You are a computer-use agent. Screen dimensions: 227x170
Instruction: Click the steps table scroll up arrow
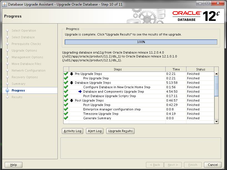tap(216, 74)
